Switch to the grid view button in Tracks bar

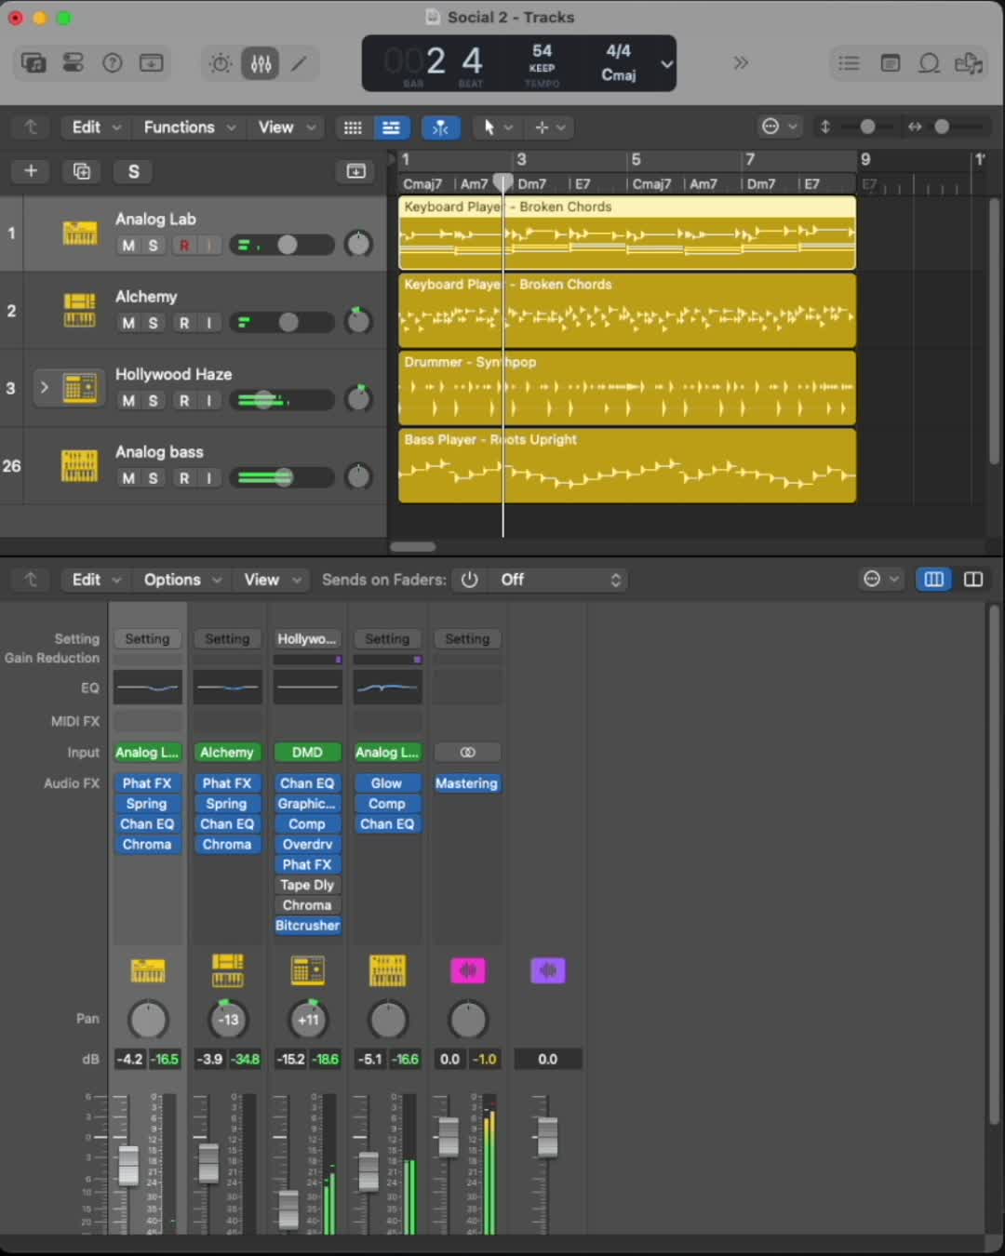(x=353, y=127)
